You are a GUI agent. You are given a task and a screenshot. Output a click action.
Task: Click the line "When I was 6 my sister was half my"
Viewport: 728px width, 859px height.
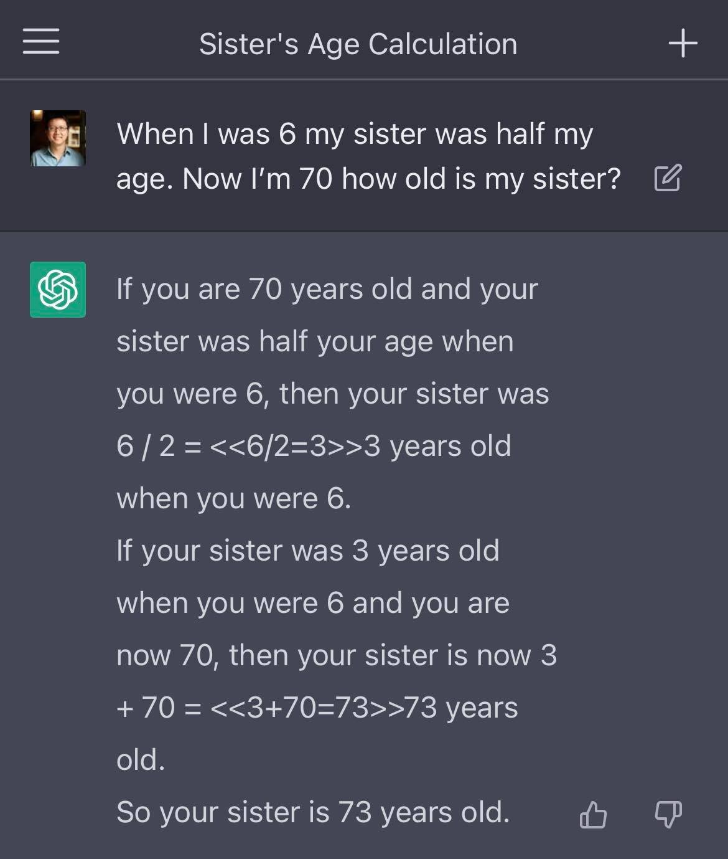[355, 134]
